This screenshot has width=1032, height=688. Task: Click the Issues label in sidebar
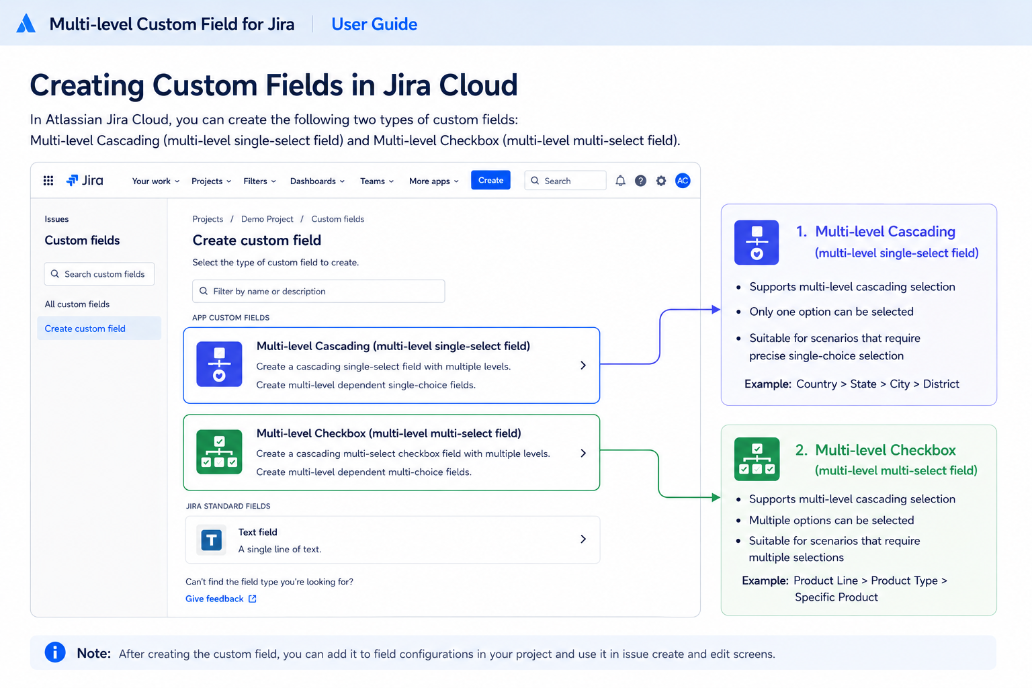56,219
